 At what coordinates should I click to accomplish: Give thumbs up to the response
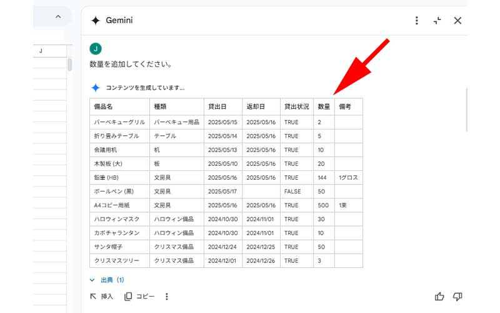[439, 296]
